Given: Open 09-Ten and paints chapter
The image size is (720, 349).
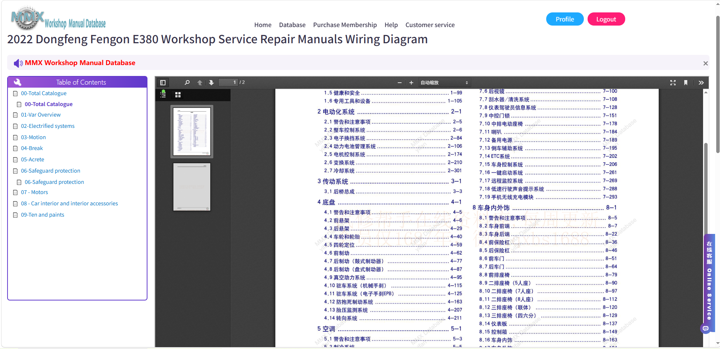Looking at the screenshot, I should pos(43,215).
